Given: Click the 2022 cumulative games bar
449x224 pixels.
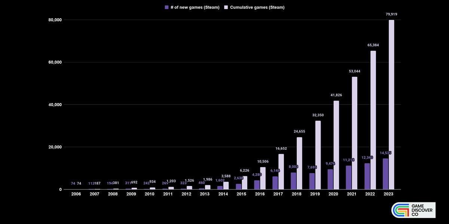Looking at the screenshot, I should (373, 120).
